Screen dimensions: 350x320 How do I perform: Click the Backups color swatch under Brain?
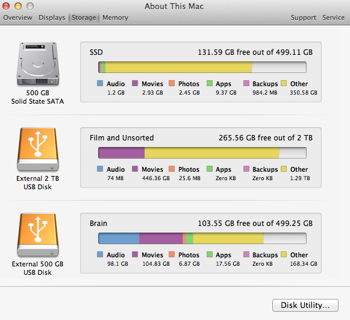246,254
